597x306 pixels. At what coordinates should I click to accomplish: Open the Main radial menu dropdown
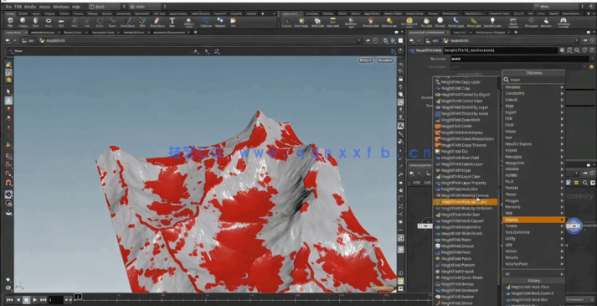147,7
